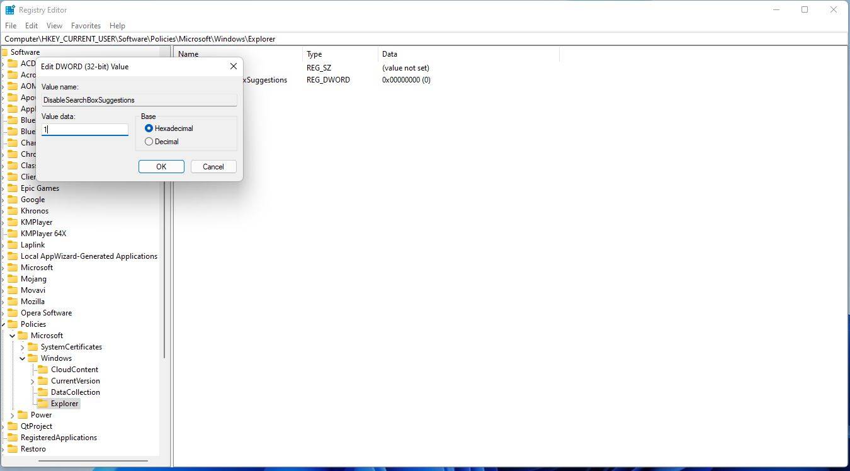Screen dimensions: 850x471
Task: Open the View menu
Action: click(54, 25)
